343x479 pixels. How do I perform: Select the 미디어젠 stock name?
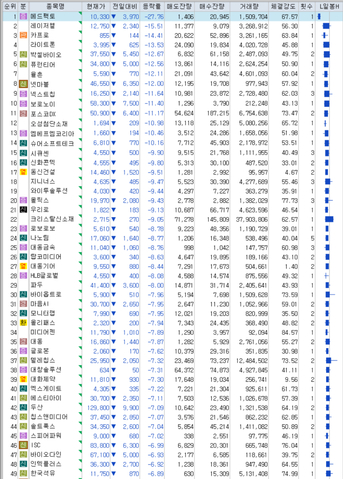(43, 333)
